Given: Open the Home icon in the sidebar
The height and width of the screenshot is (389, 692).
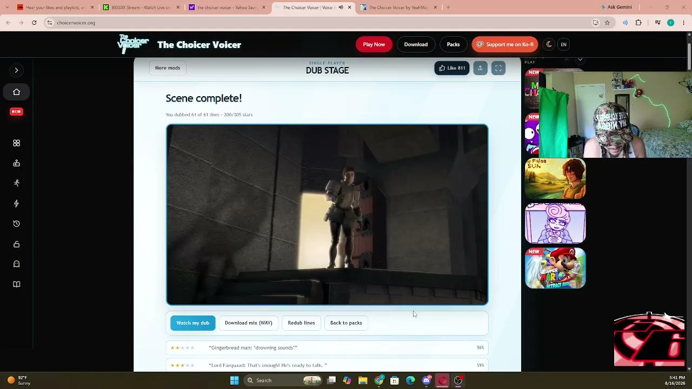Looking at the screenshot, I should pyautogui.click(x=16, y=92).
